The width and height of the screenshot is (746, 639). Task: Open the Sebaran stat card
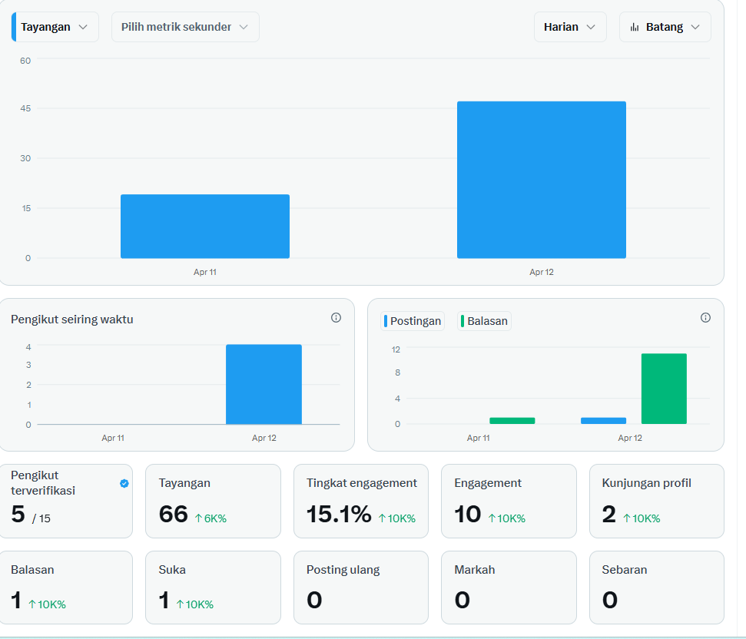click(x=657, y=588)
